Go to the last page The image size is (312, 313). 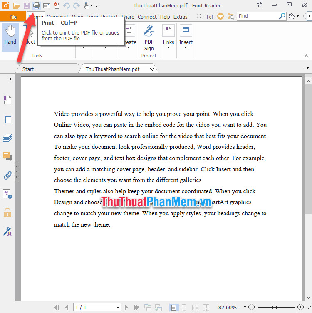click(136, 308)
